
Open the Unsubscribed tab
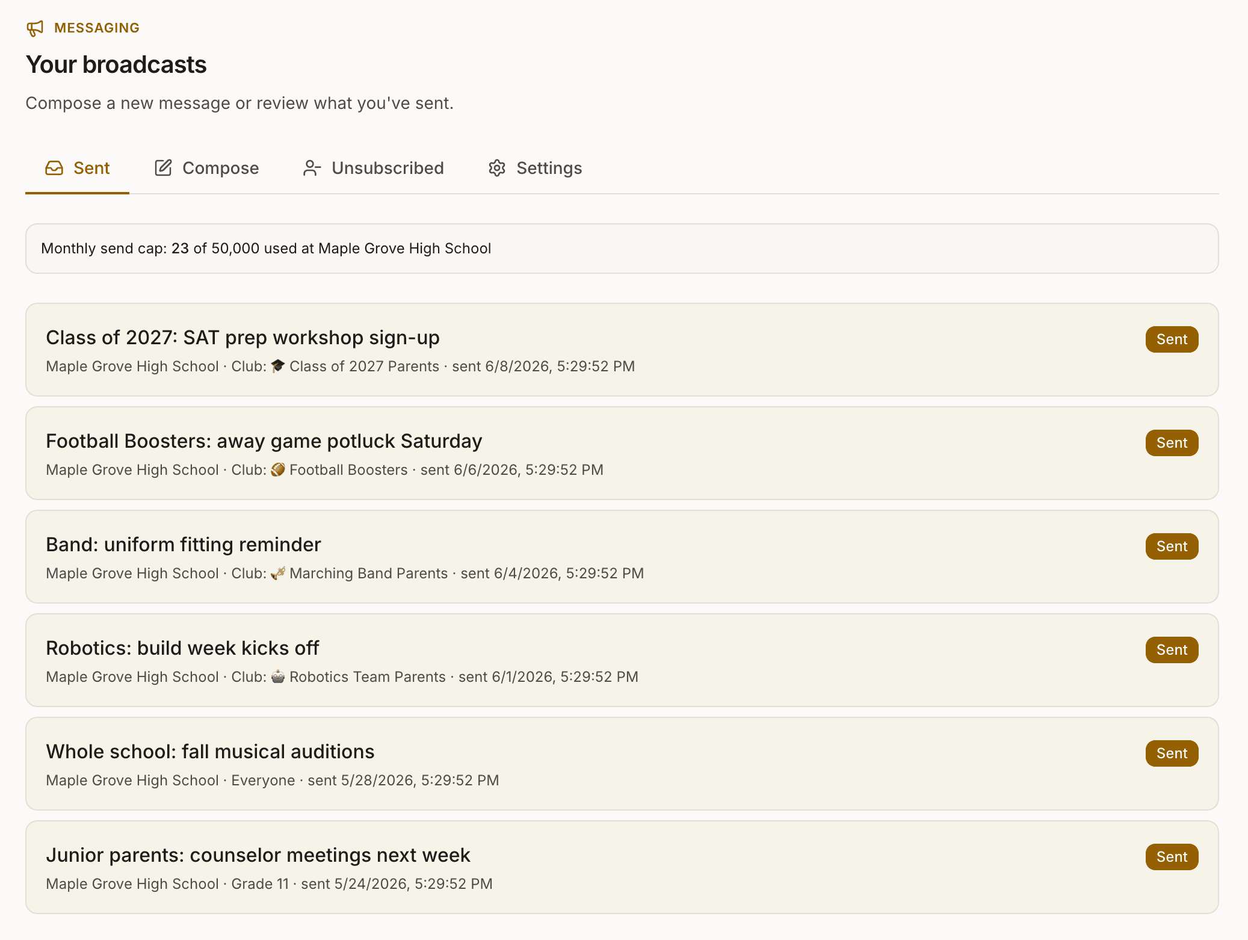coord(373,168)
